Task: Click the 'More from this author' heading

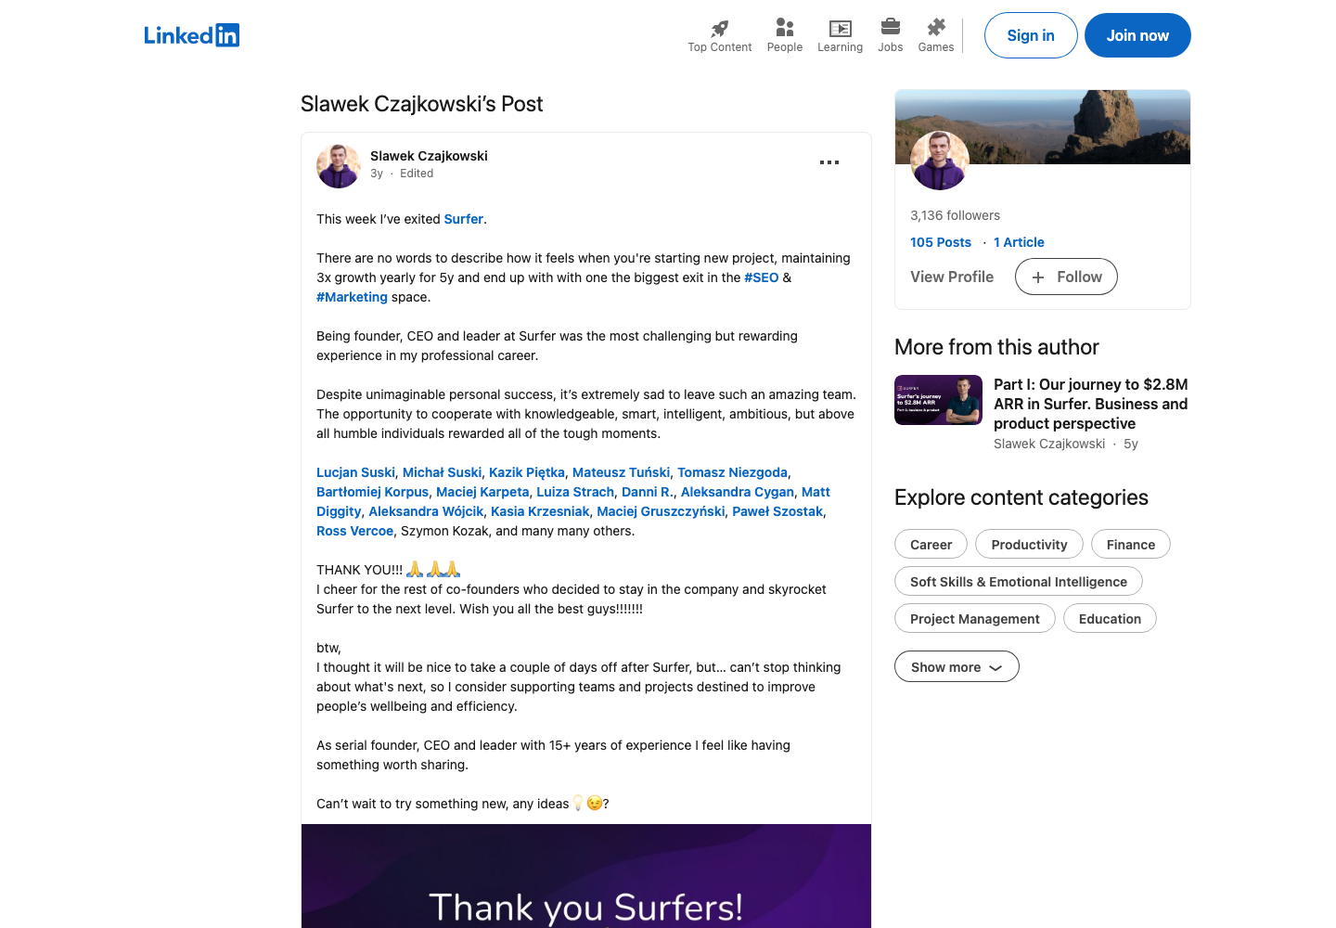Action: [996, 347]
